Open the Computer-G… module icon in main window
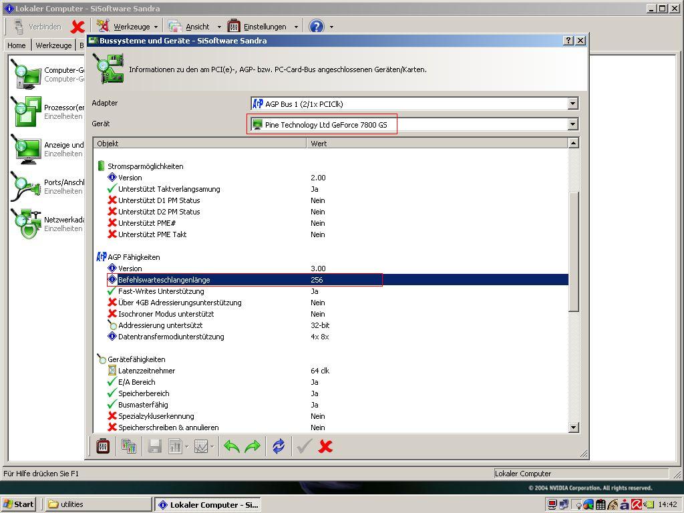Image resolution: width=684 pixels, height=513 pixels. point(26,74)
